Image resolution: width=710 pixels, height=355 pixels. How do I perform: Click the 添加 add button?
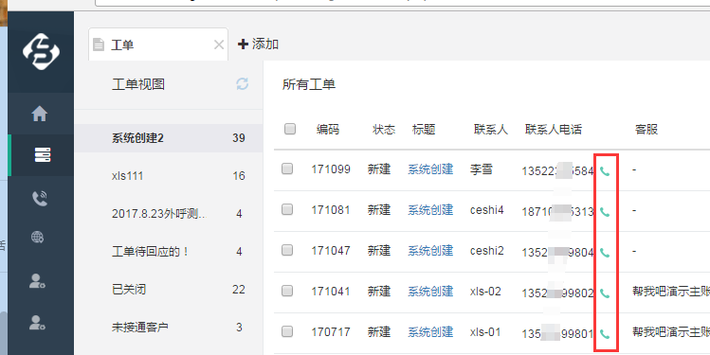click(x=258, y=44)
